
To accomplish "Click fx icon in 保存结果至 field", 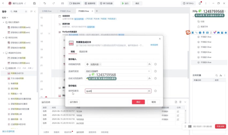I will 149,91.
